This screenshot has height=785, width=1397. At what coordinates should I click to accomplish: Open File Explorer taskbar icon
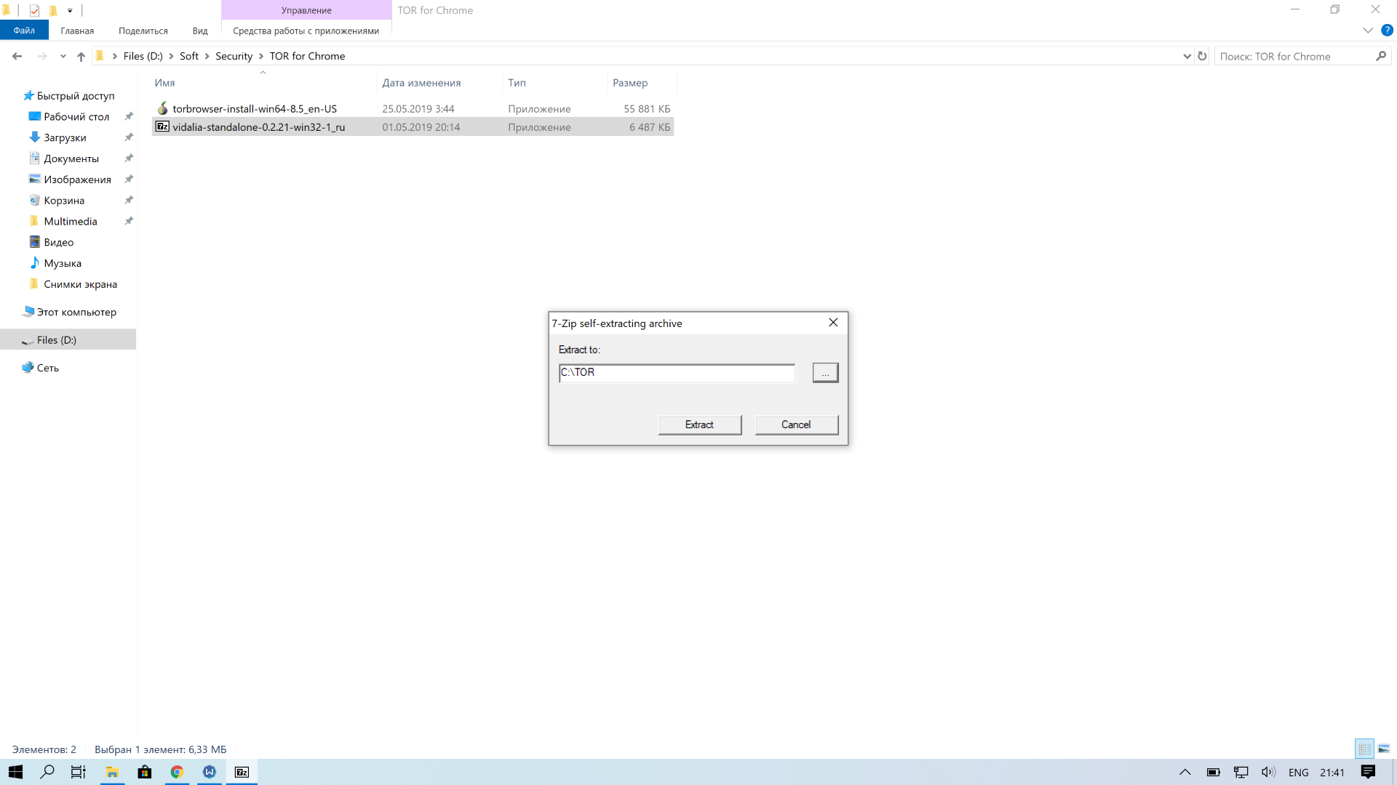(112, 772)
